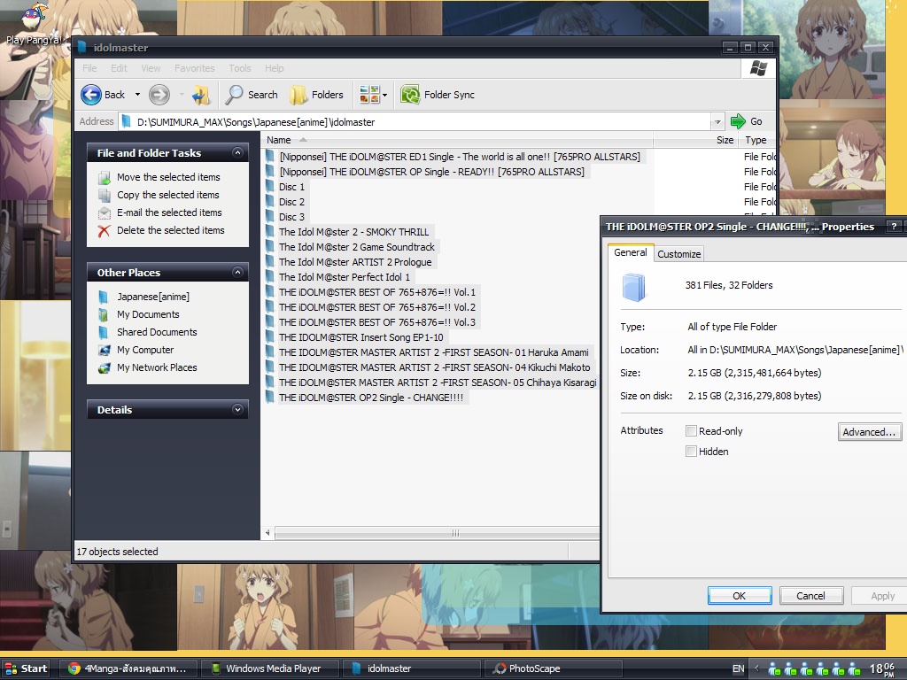Sort by the Name column header
907x680 pixels.
pos(457,140)
